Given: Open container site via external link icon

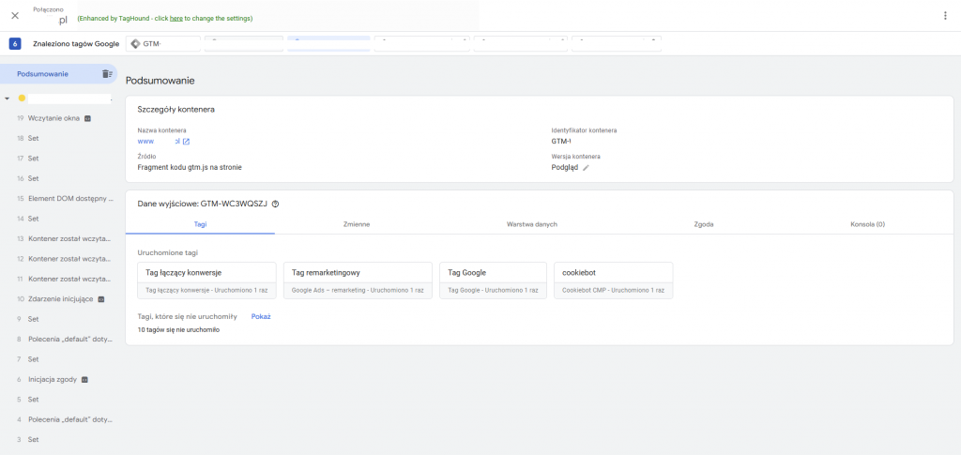Looking at the screenshot, I should [x=187, y=142].
